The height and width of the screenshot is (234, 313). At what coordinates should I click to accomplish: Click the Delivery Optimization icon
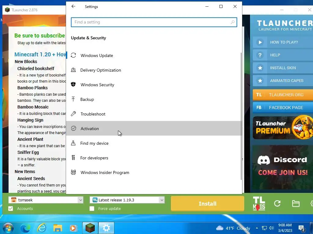coord(73,70)
